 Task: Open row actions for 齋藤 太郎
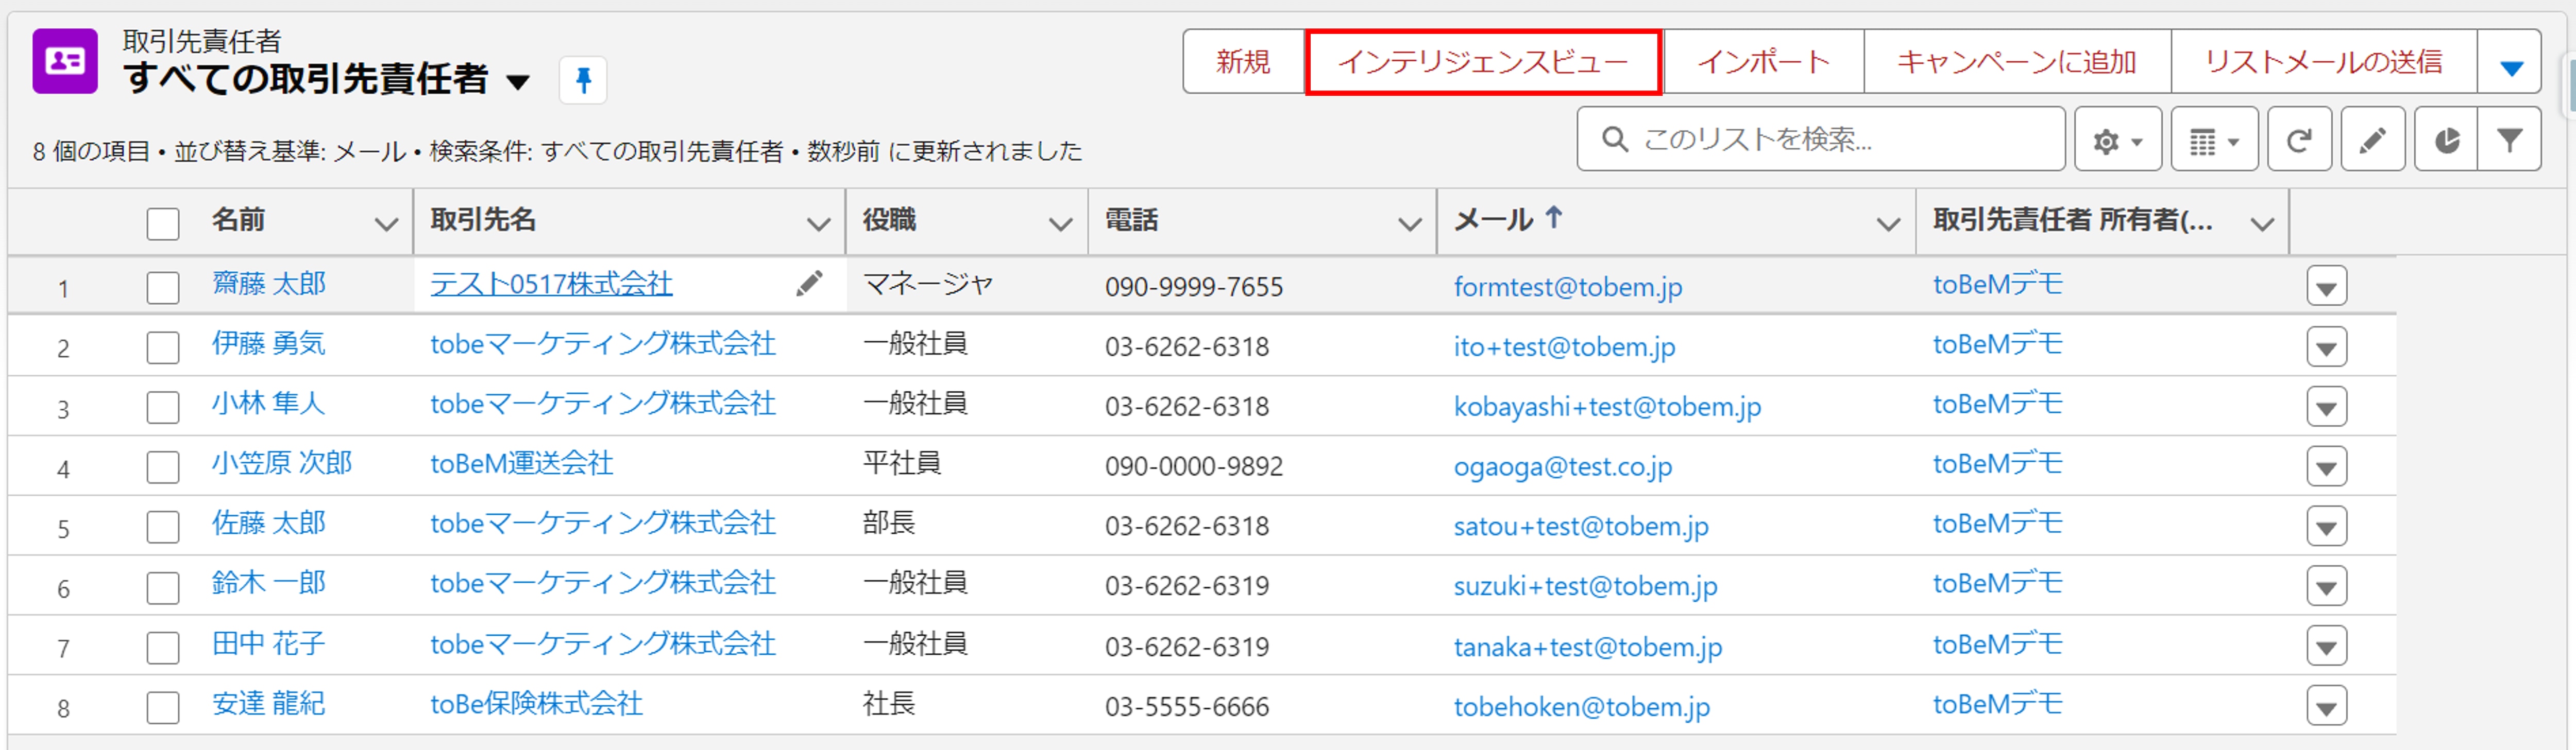tap(2326, 287)
